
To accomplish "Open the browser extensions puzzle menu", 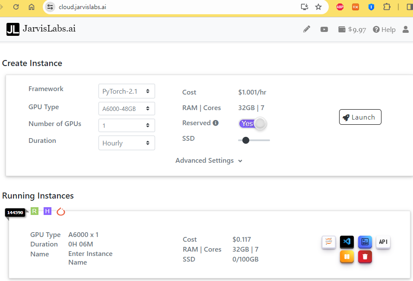I will 387,7.
